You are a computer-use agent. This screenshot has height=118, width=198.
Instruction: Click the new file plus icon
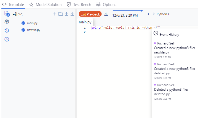[55, 14]
